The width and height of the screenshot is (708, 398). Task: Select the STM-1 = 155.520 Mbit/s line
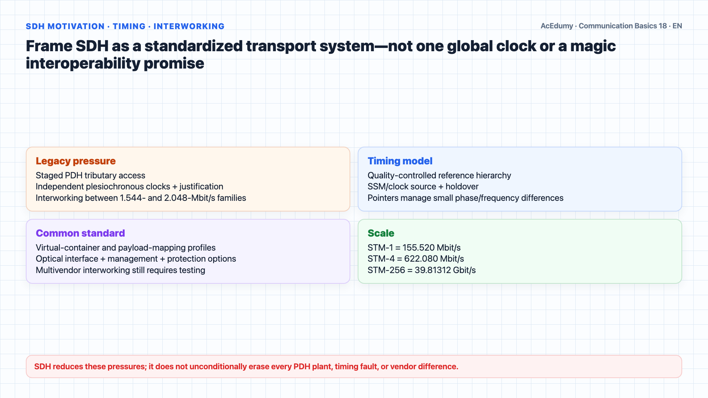click(x=414, y=248)
